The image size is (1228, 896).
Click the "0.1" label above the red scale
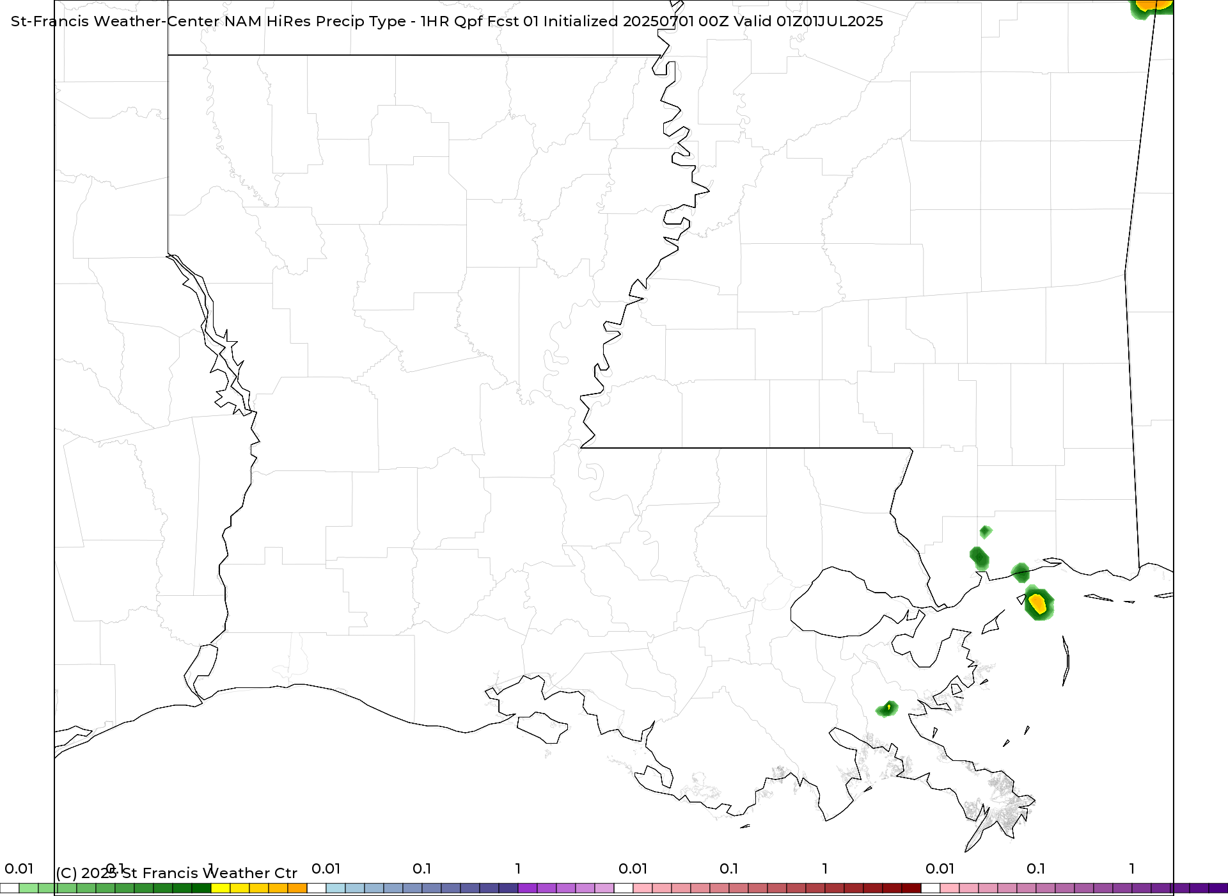tap(729, 868)
